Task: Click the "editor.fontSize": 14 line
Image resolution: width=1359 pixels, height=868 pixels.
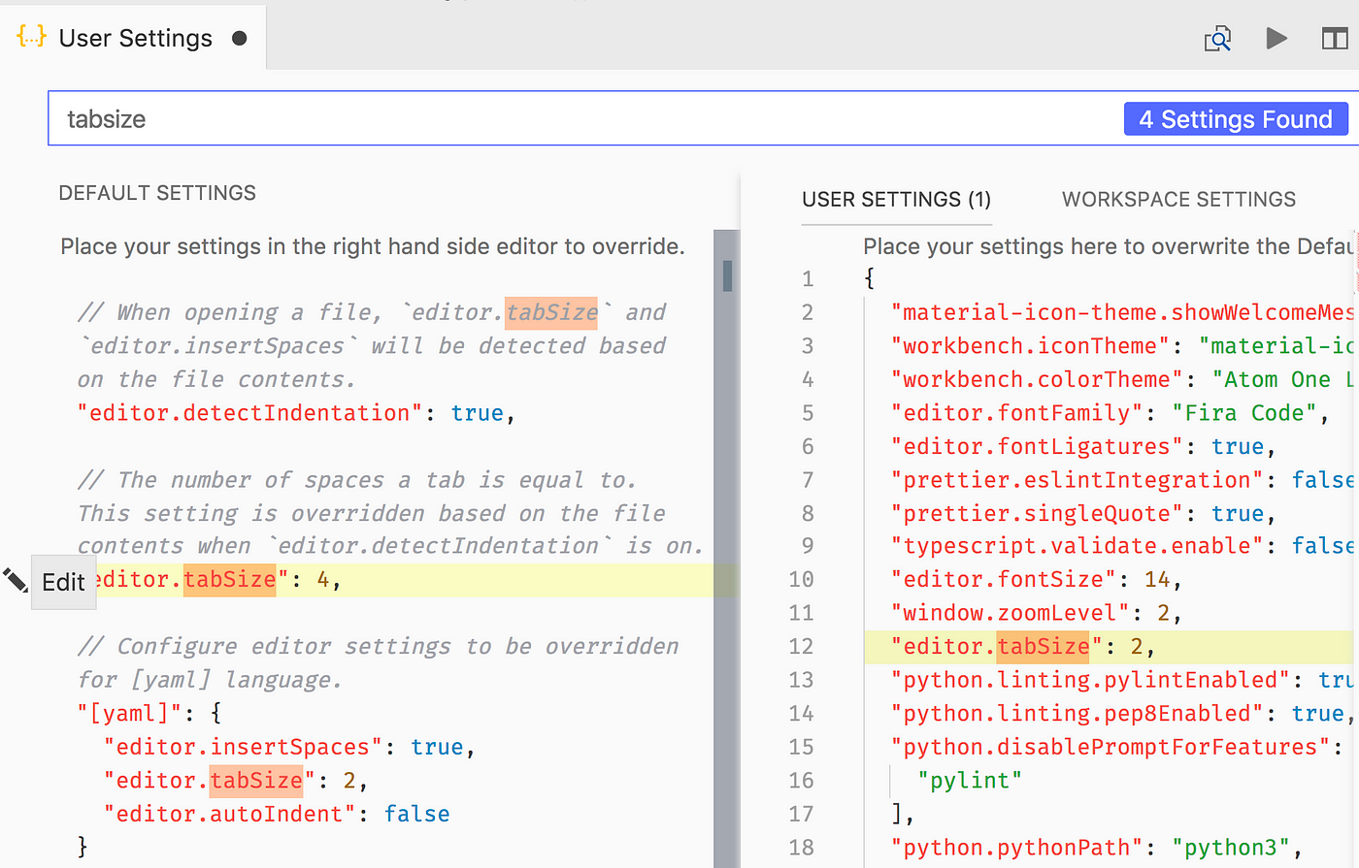Action: pyautogui.click(x=1037, y=580)
